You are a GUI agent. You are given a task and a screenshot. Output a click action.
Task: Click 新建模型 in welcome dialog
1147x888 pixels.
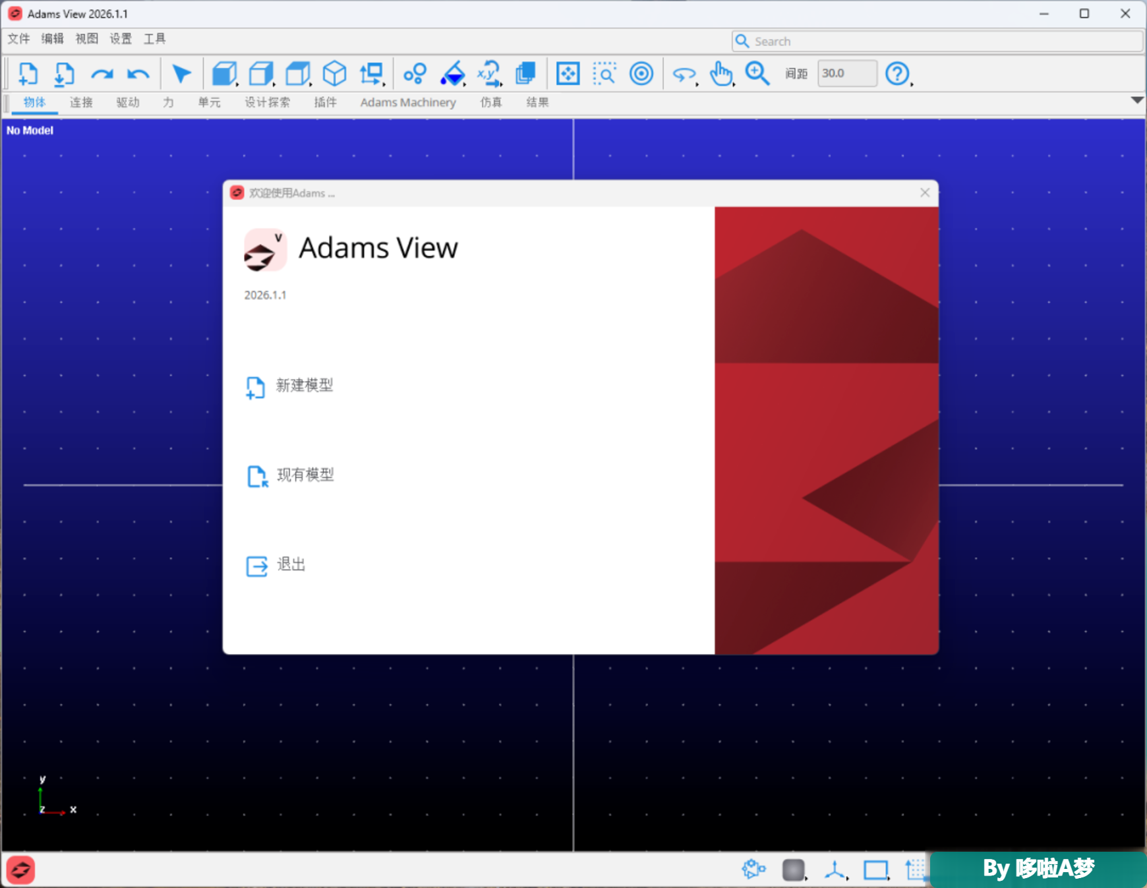pos(289,386)
